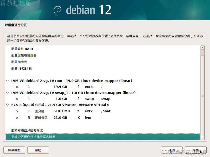Collapse LVM VG debian12-vg LV swap_1 group
Viewport: 210px width, 157px height.
click(8, 93)
